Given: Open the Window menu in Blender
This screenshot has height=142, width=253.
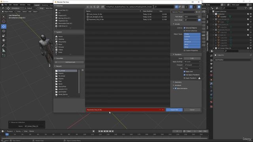Looking at the screenshot, I should 23,5.
